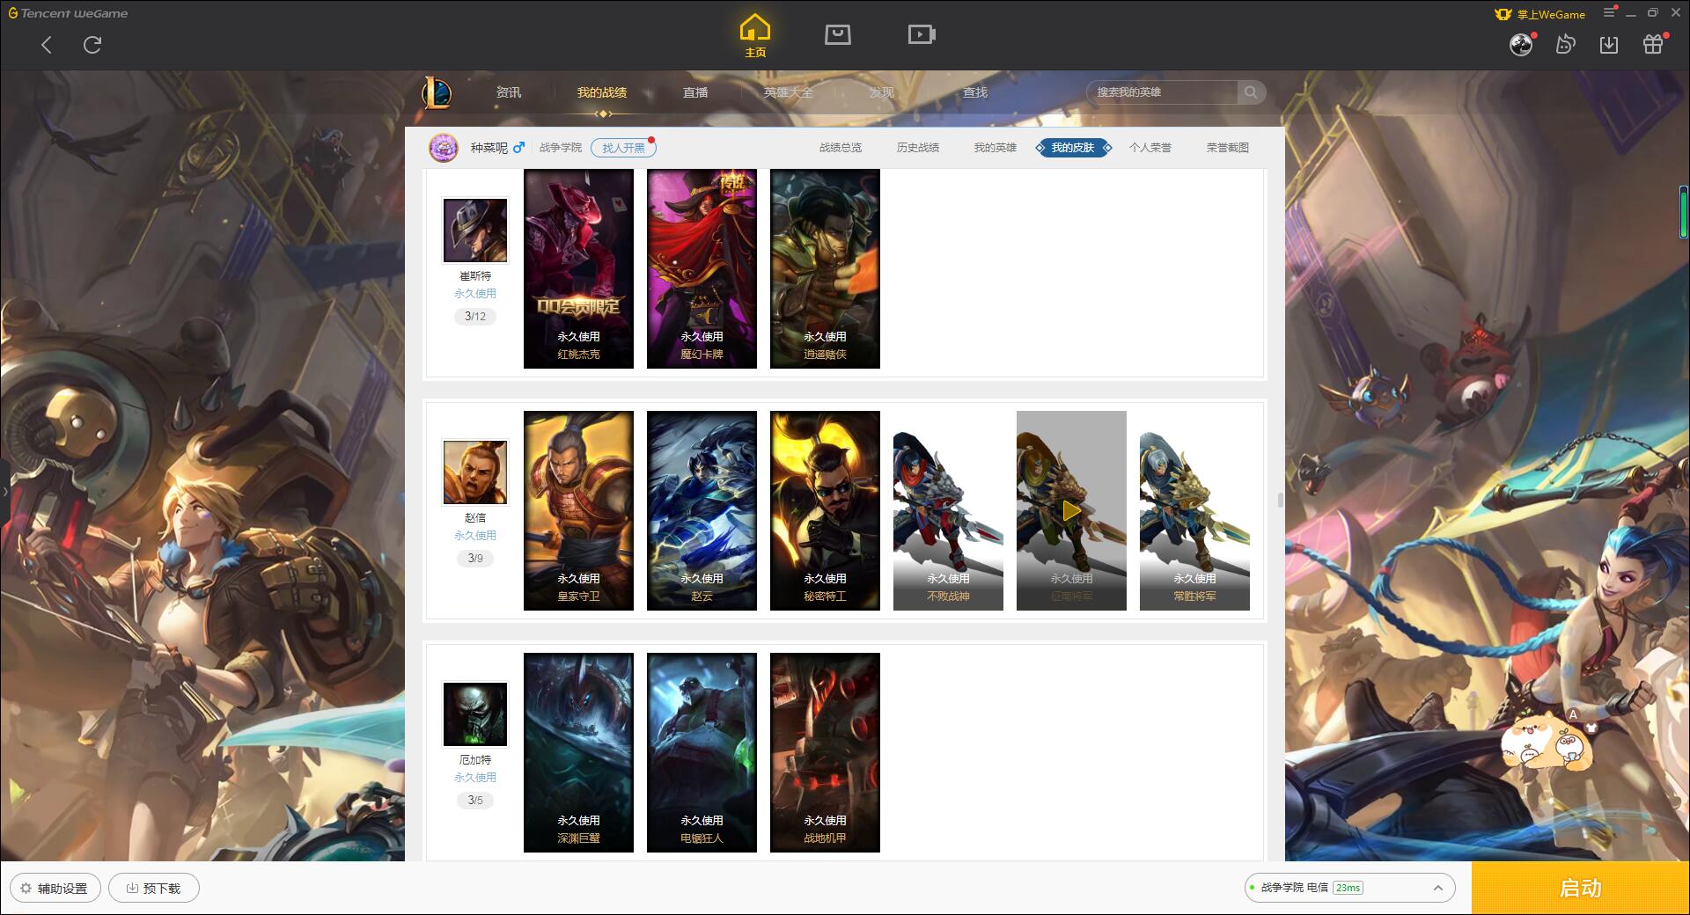Switch to the 直播 tab
Image resolution: width=1690 pixels, height=915 pixels.
coord(695,92)
